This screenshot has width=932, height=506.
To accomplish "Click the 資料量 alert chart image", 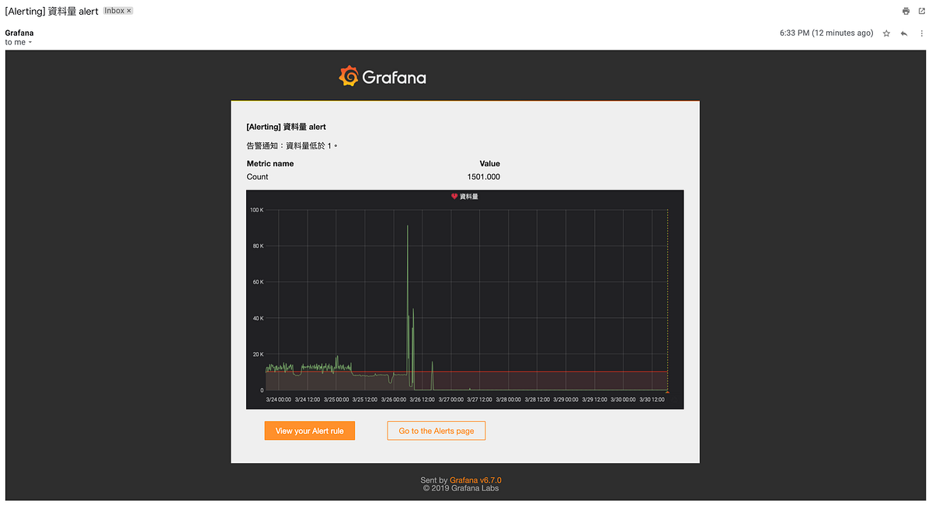I will (464, 299).
